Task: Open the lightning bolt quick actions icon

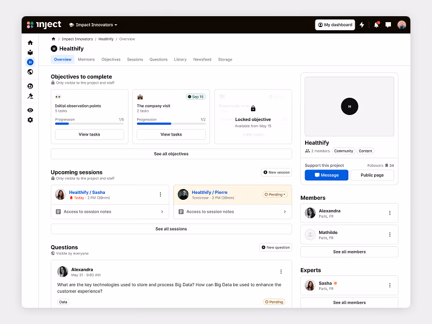Action: [x=362, y=25]
